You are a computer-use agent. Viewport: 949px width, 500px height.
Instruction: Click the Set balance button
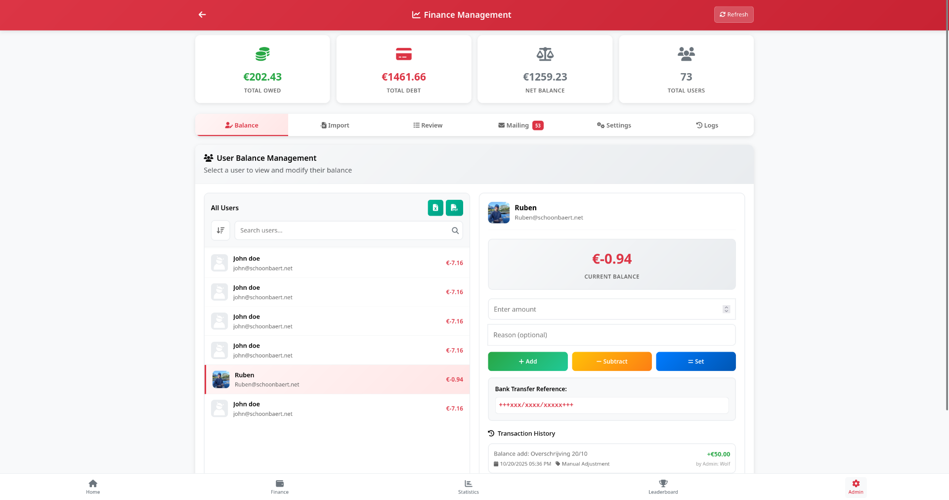[x=695, y=361]
